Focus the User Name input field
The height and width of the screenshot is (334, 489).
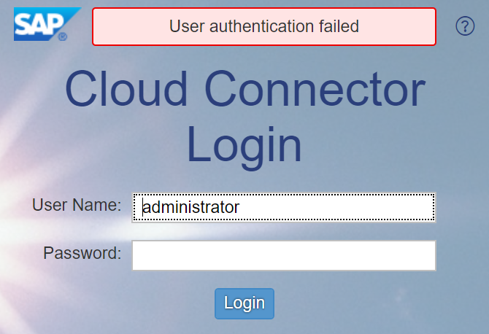pos(284,208)
